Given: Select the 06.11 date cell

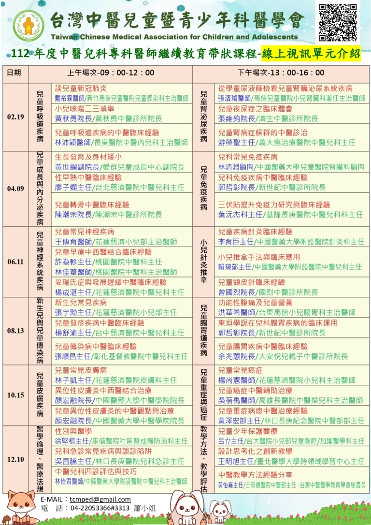Looking at the screenshot, I should click(x=15, y=262).
